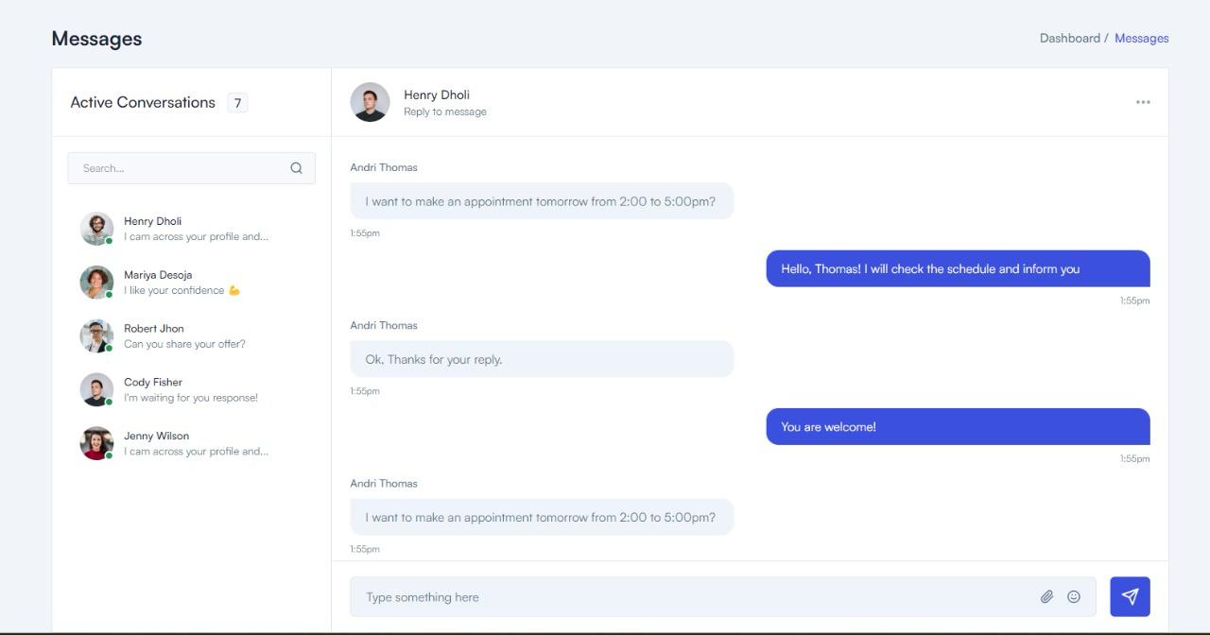
Task: Click Jenny Wilson's avatar in list
Action: [x=96, y=443]
